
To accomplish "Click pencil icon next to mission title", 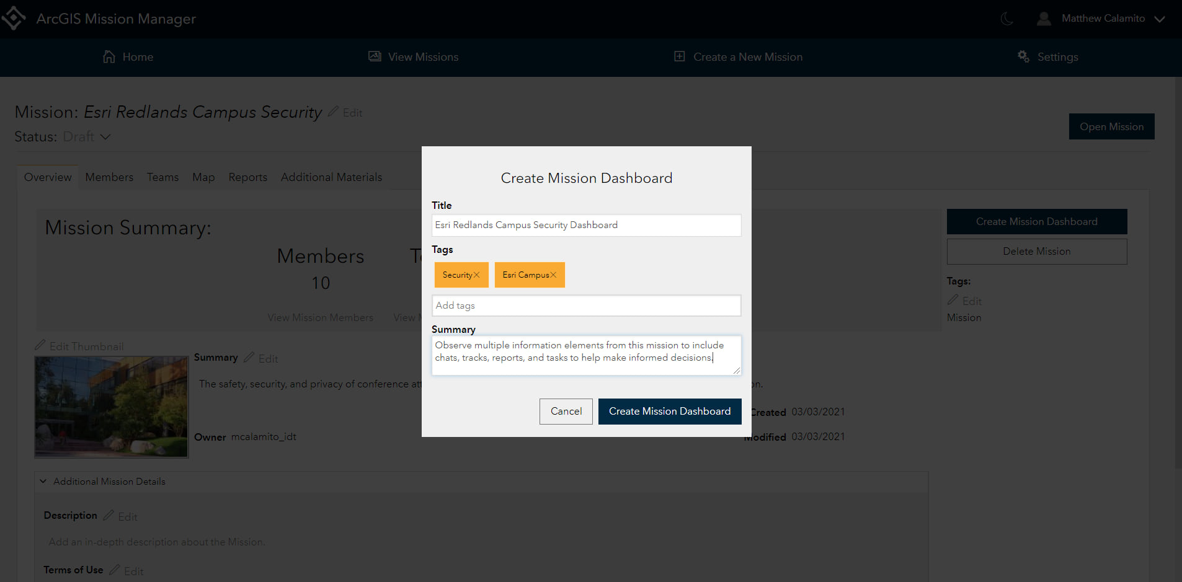I will click(x=333, y=112).
